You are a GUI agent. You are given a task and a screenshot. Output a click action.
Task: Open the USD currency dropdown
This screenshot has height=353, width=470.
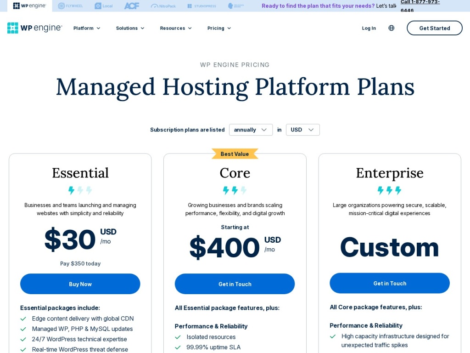[303, 130]
